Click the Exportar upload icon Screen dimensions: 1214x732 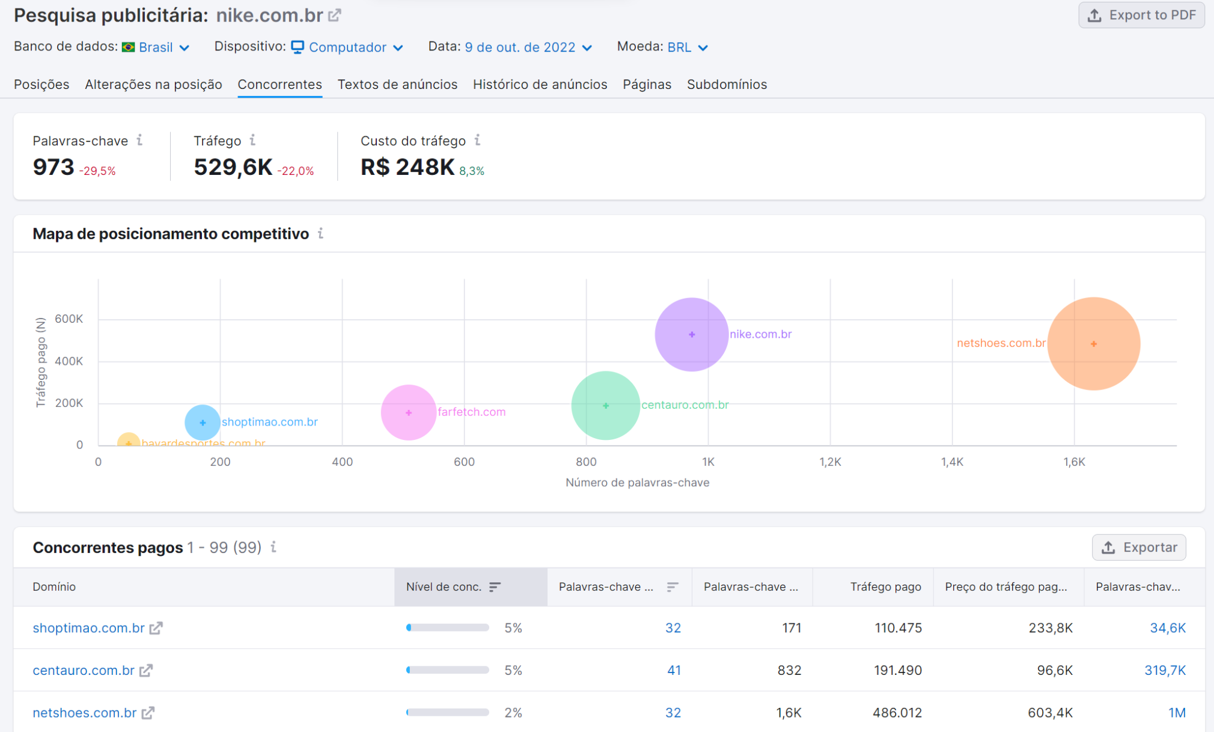1108,547
